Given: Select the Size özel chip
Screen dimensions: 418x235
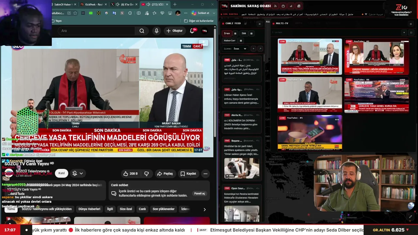Looking at the screenshot, I should tap(126, 209).
